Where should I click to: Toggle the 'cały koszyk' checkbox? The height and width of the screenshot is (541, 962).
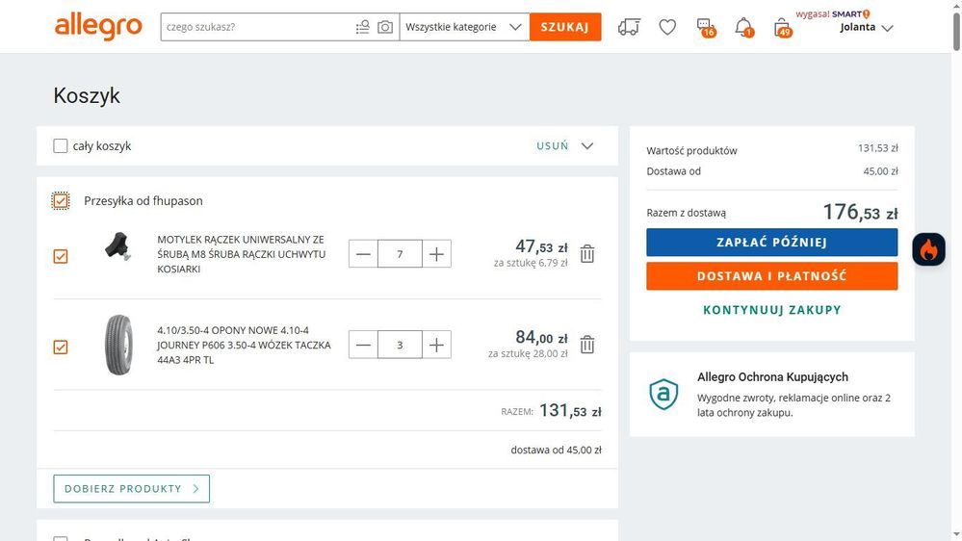click(61, 146)
